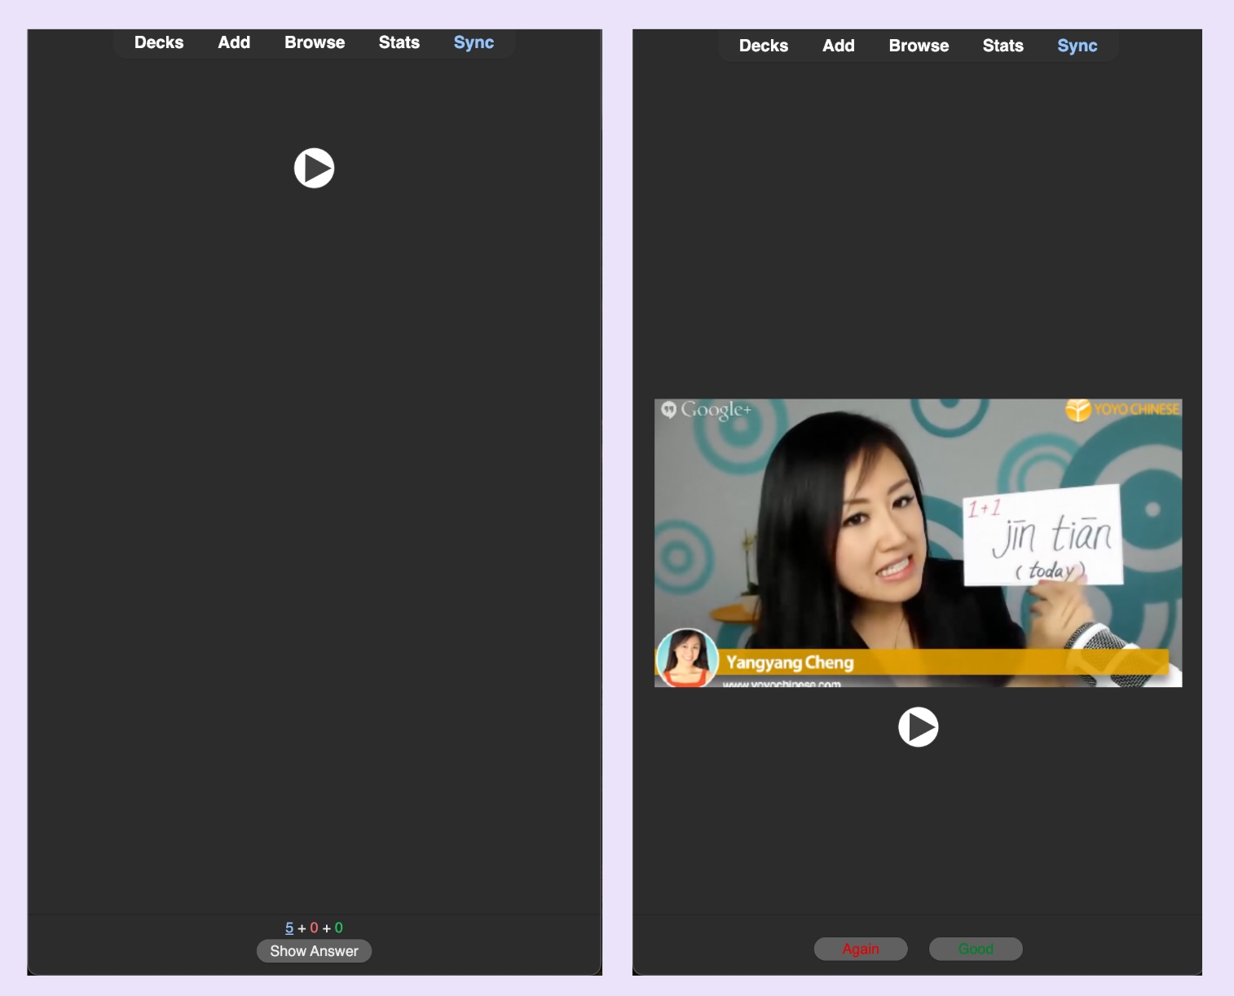Play the audio on the answer card
Screen dimensions: 1234x996
point(919,727)
